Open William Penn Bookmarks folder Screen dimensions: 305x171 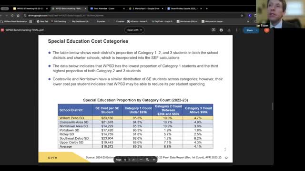click(x=14, y=21)
